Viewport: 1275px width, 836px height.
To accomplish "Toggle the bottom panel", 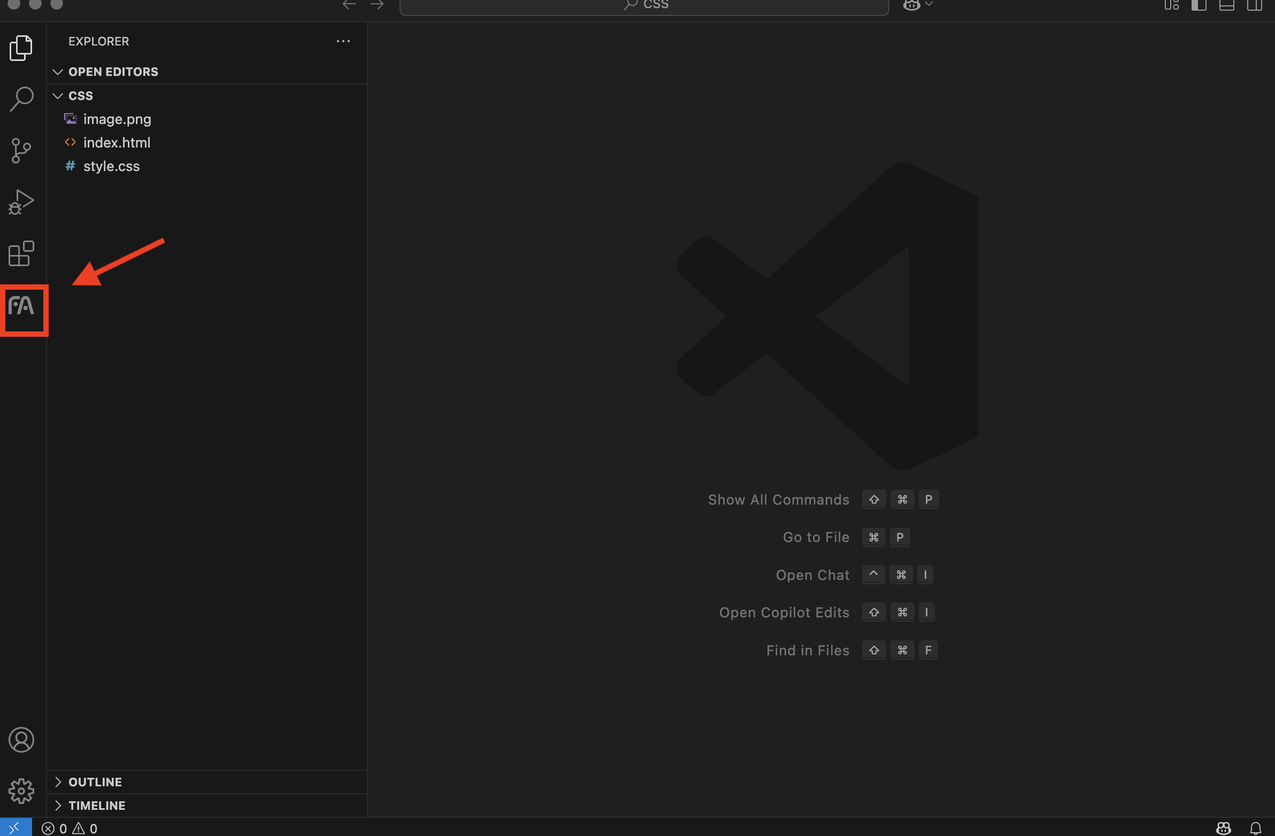I will [x=1227, y=5].
